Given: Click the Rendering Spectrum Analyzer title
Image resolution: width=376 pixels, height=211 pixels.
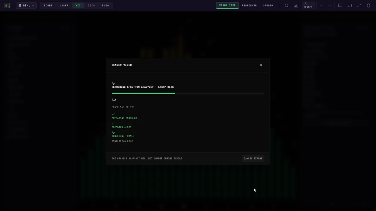Looking at the screenshot, I should click(142, 87).
